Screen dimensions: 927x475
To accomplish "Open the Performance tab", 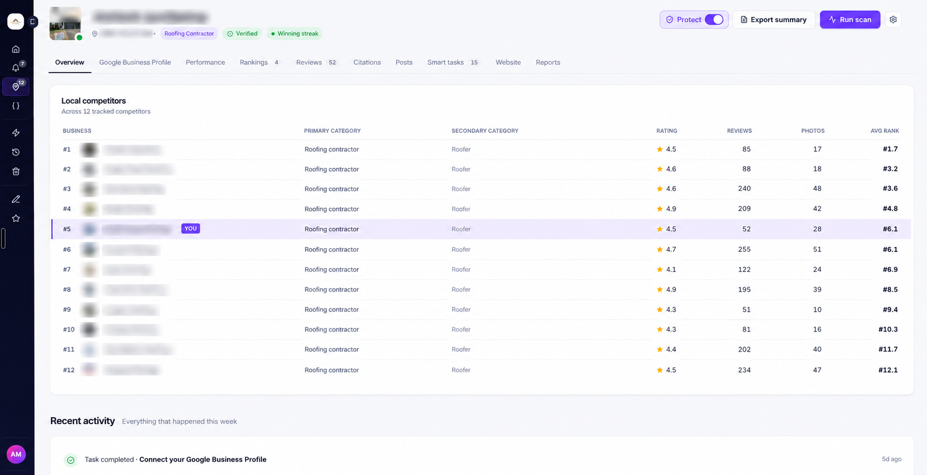I will [x=205, y=62].
